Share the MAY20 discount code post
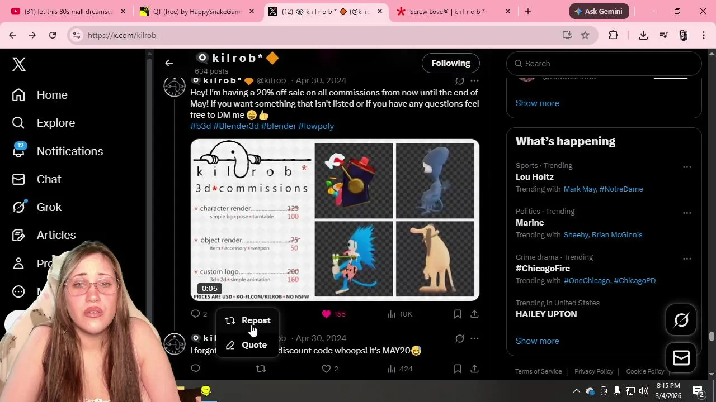The width and height of the screenshot is (716, 402). tap(474, 368)
